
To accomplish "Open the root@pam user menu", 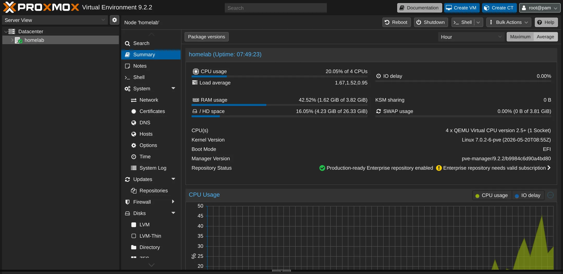I will (x=540, y=8).
